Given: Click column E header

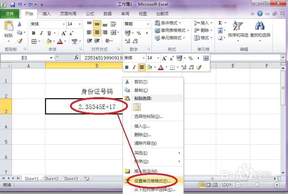Looking at the screenshot, I should [x=233, y=66].
